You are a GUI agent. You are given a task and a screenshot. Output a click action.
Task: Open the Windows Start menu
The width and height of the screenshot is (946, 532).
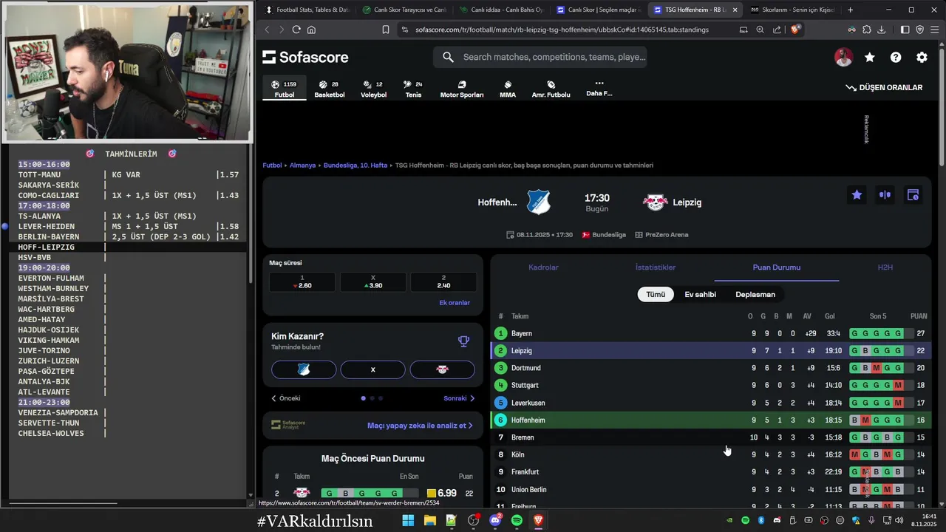click(x=408, y=520)
